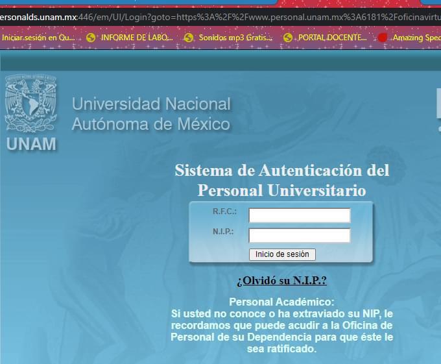Click the N.I.P.: label

pyautogui.click(x=223, y=232)
